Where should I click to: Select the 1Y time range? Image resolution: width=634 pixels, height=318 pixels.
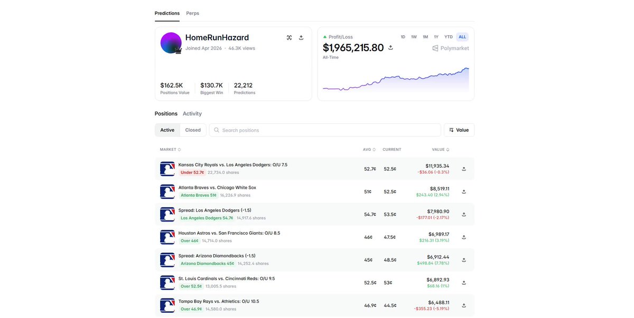pyautogui.click(x=436, y=37)
